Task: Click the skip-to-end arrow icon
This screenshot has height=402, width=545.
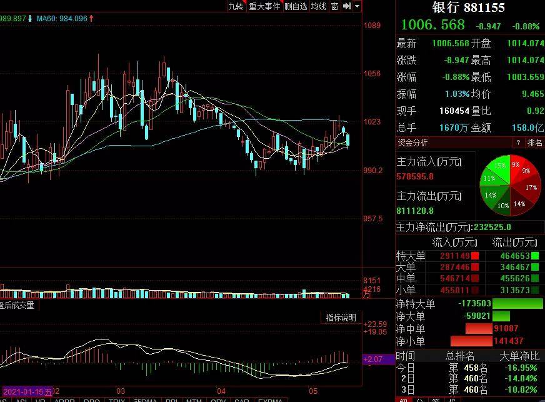Action: coord(346,6)
